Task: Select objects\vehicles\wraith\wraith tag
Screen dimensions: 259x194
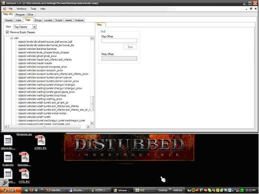Action: click(34, 117)
